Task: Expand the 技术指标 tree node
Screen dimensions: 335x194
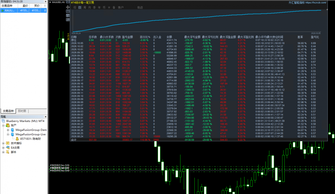Action: tap(3, 143)
